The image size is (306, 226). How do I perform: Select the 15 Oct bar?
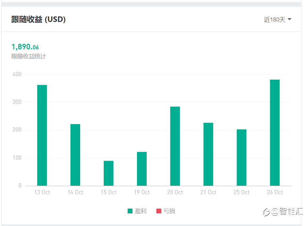[x=109, y=173]
